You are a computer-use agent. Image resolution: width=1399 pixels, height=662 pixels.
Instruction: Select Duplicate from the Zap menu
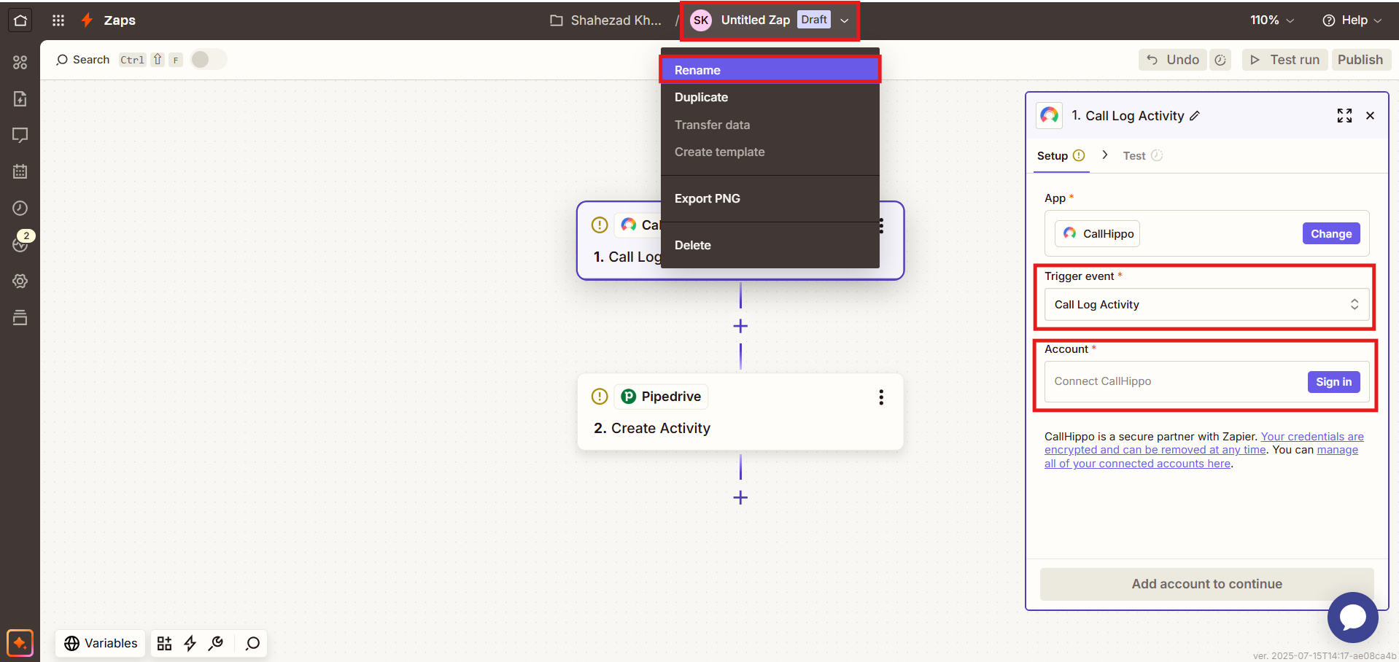(770, 97)
